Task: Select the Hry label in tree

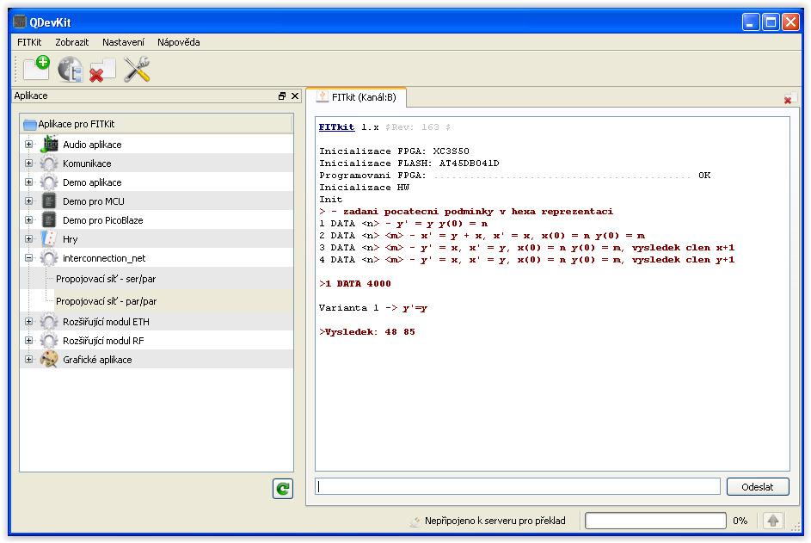Action: (x=71, y=239)
